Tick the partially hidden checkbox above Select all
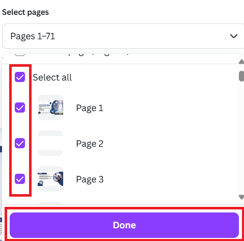The height and width of the screenshot is (241, 244). click(20, 55)
